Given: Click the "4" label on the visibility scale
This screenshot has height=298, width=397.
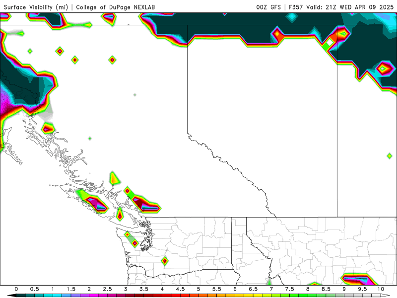Looking at the screenshot, I should pyautogui.click(x=162, y=289).
